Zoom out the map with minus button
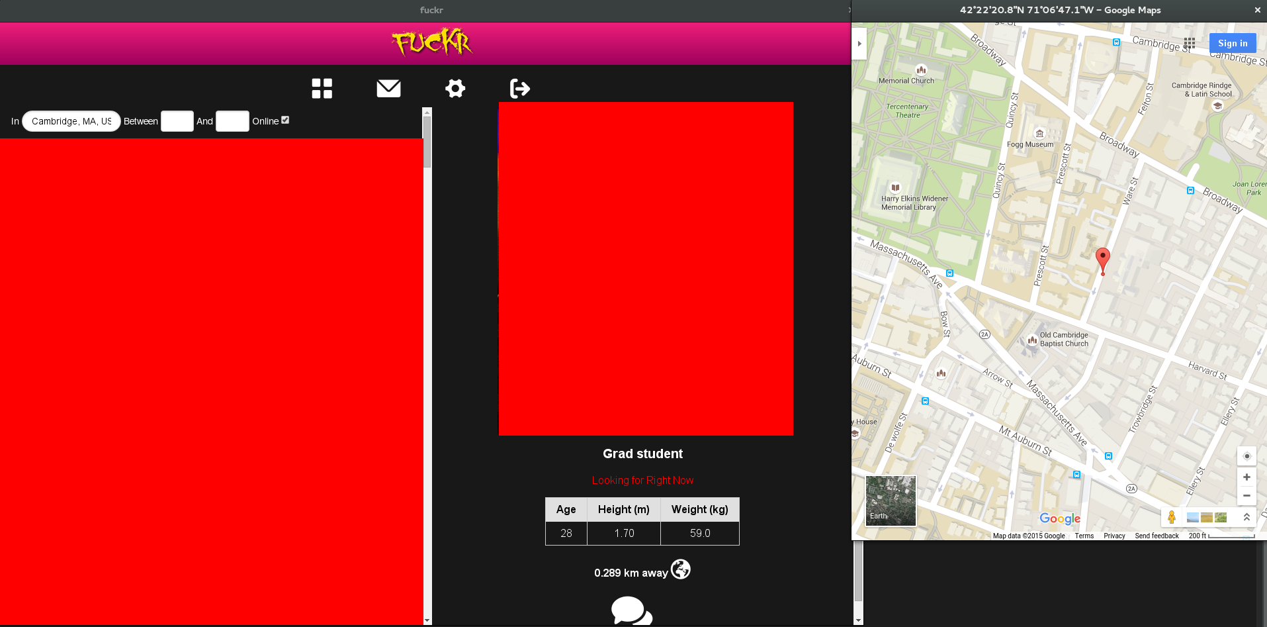The height and width of the screenshot is (627, 1267). pyautogui.click(x=1246, y=495)
